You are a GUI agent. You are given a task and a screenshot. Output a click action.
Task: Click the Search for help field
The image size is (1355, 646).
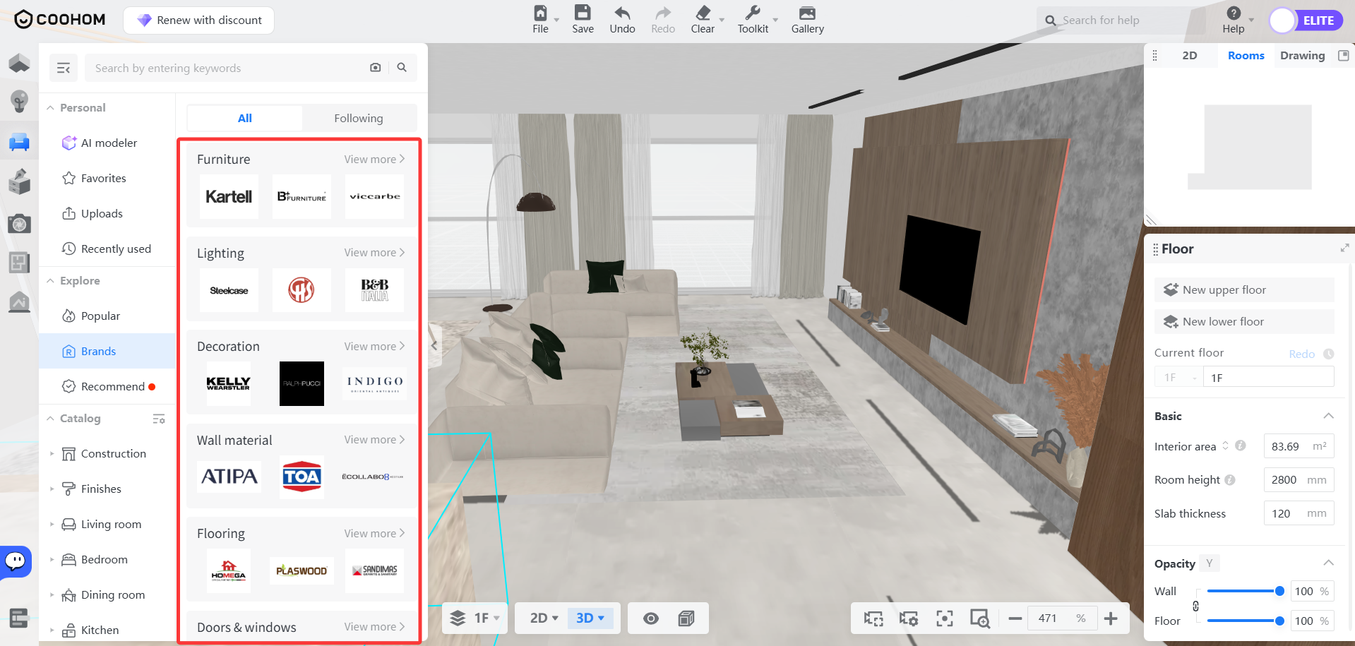[1121, 20]
